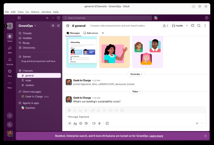Click the round plus create button in rail
The width and height of the screenshot is (214, 145).
(x=10, y=116)
